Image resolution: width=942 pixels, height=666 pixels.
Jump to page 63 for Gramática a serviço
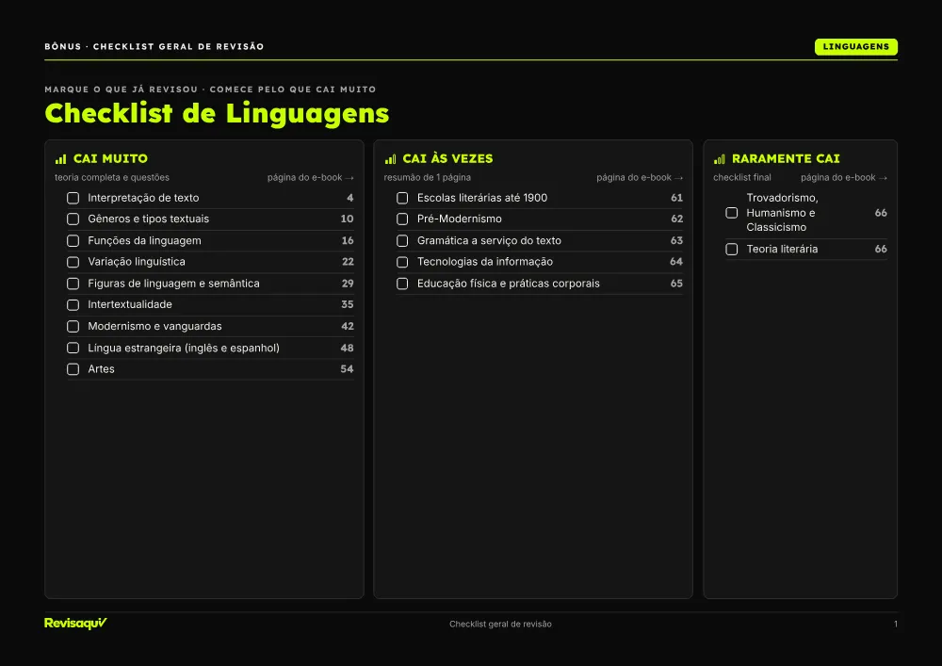[x=677, y=241]
